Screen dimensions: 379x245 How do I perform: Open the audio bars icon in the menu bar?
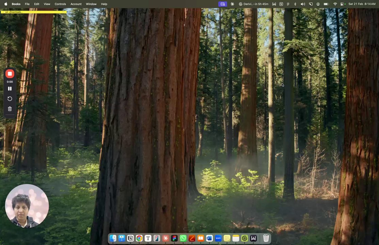(274, 4)
